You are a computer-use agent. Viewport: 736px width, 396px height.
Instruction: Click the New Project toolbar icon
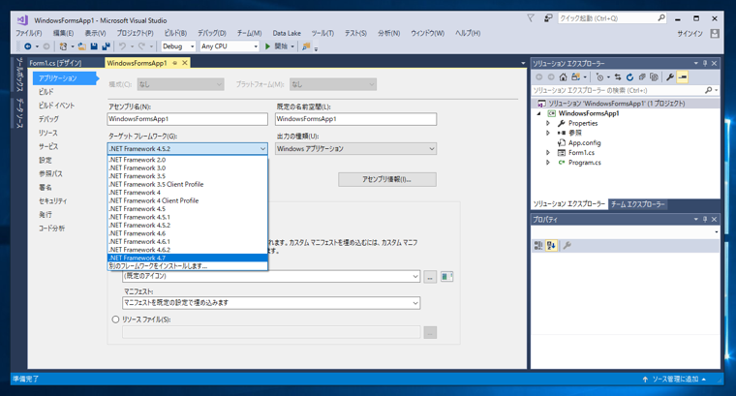click(63, 46)
